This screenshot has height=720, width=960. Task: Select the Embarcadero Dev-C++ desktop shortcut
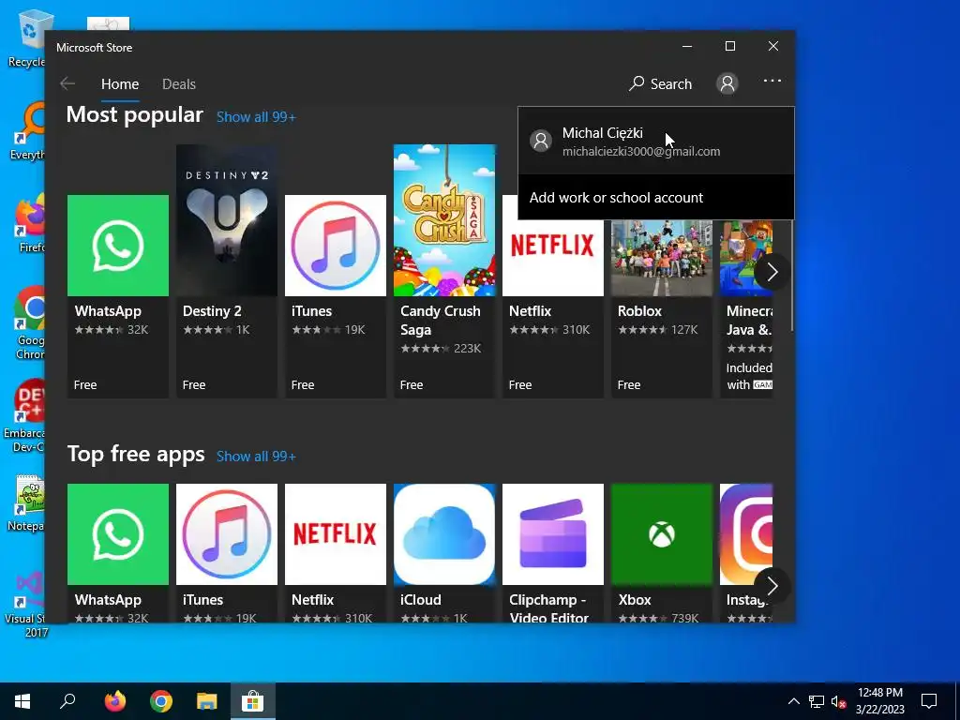[24, 416]
